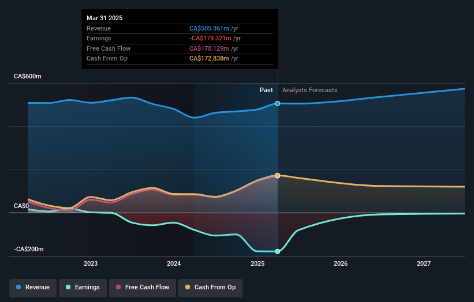Image resolution: width=474 pixels, height=302 pixels.
Task: Click the 2024 x-axis label
Action: 174,263
